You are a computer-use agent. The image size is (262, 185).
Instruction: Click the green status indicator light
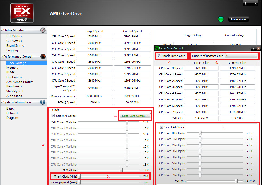221,19
